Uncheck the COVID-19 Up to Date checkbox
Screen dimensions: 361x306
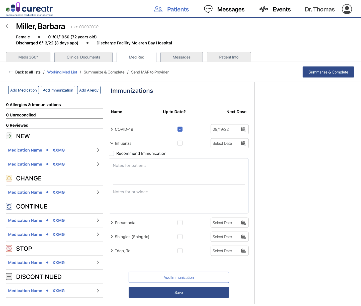tap(180, 129)
